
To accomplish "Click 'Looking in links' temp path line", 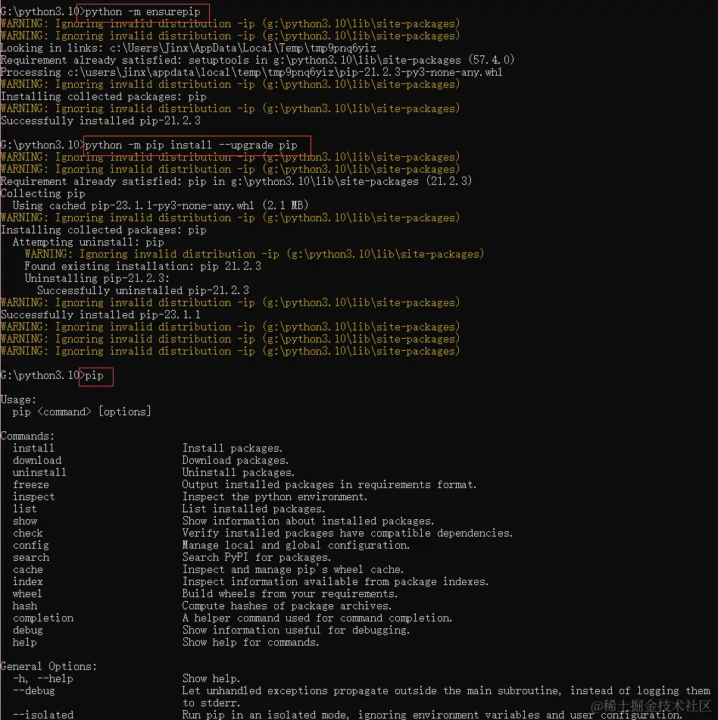I will 188,48.
